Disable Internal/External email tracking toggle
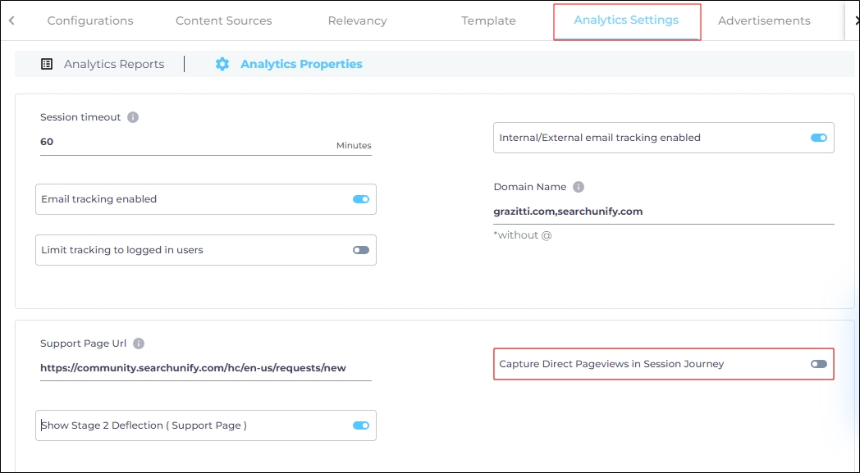 (x=818, y=138)
